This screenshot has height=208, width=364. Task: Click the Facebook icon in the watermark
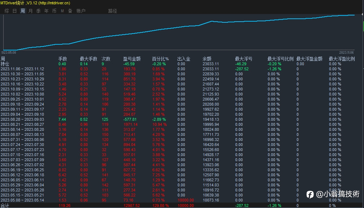[x=310, y=194]
